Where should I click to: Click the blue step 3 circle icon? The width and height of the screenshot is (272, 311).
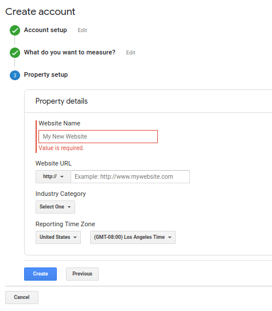click(x=15, y=75)
